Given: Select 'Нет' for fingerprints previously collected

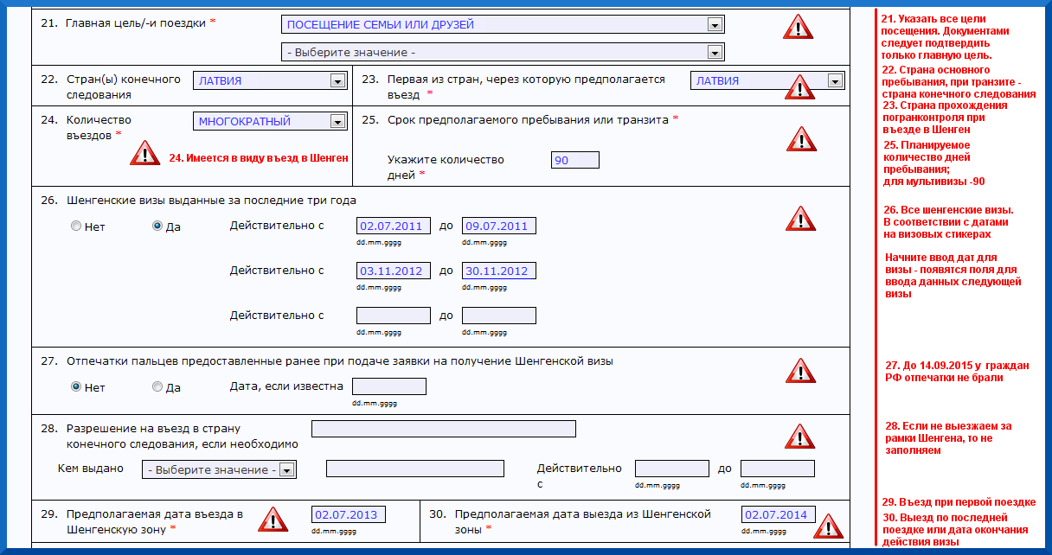Looking at the screenshot, I should 76,387.
